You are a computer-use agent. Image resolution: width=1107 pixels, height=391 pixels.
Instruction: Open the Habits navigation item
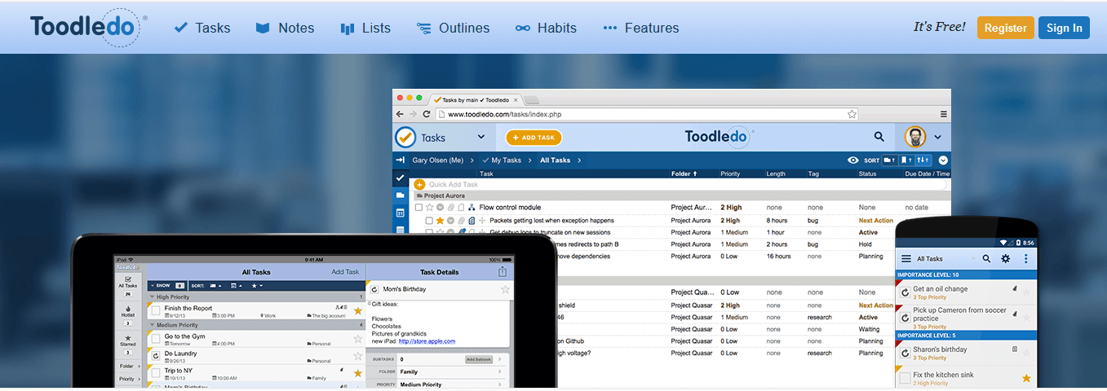coord(546,28)
